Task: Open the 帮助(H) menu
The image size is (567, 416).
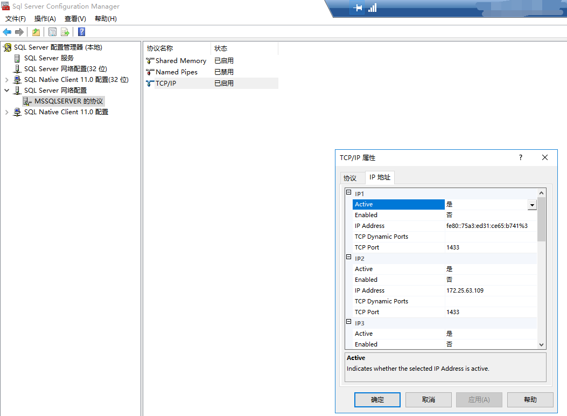Action: pyautogui.click(x=106, y=19)
